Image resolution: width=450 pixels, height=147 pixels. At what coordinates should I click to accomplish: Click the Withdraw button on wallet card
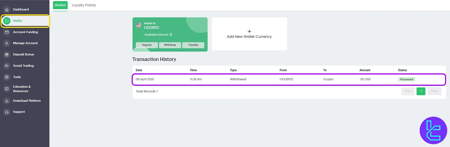[170, 45]
